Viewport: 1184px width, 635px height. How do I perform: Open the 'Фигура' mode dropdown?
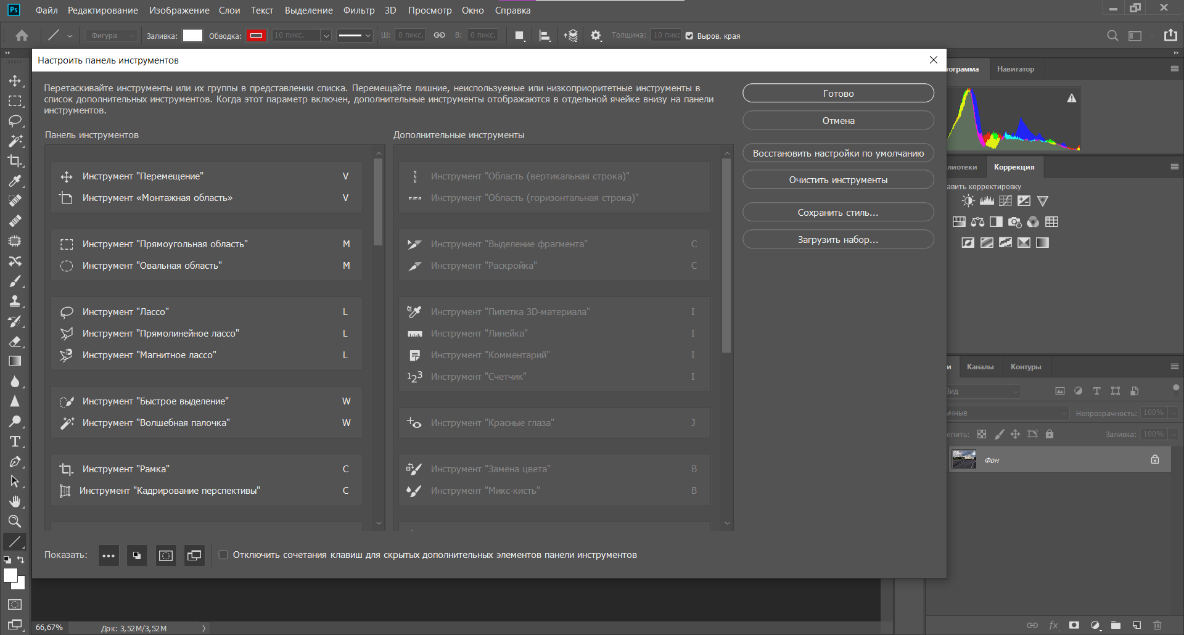click(112, 36)
